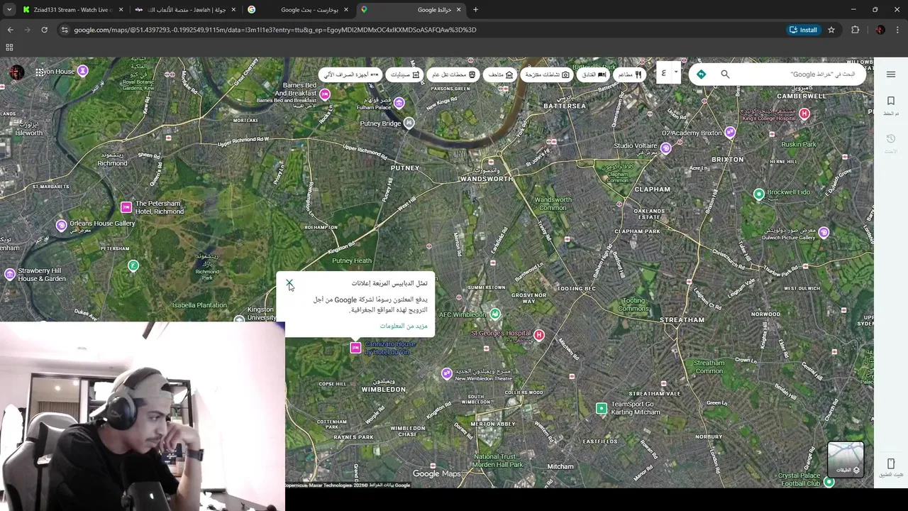
Task: Select the Hotels category chip
Action: pyautogui.click(x=594, y=75)
